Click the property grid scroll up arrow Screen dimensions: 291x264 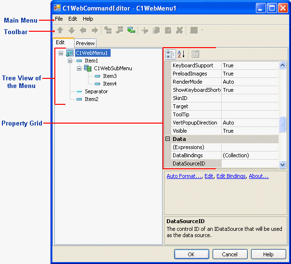282,65
